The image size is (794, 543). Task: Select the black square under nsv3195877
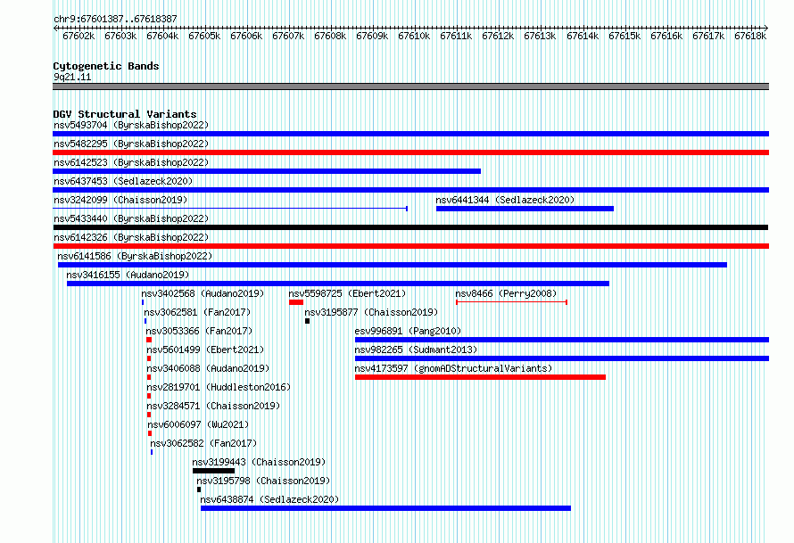click(308, 321)
